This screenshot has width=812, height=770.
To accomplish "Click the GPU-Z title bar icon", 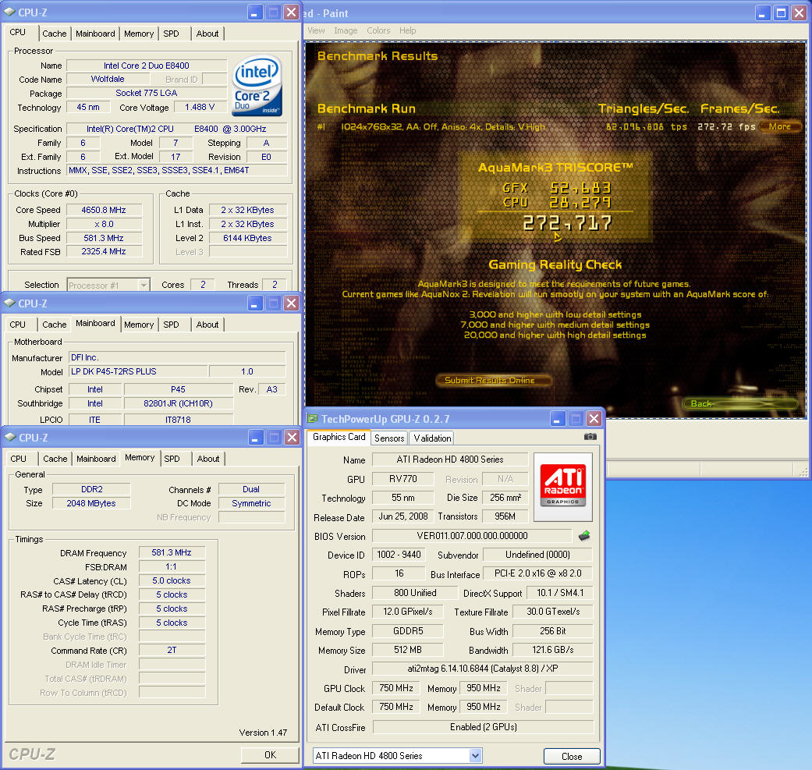I will point(312,418).
